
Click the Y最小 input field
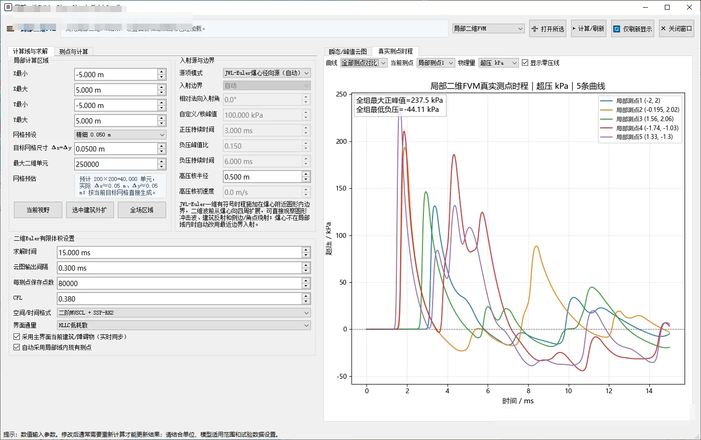click(x=116, y=105)
